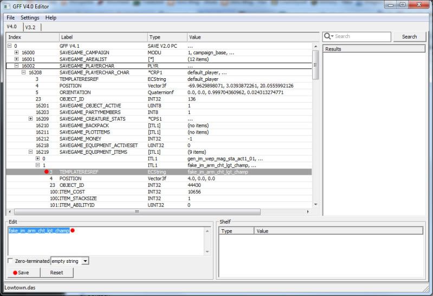Click the tree Type column header

pos(167,37)
